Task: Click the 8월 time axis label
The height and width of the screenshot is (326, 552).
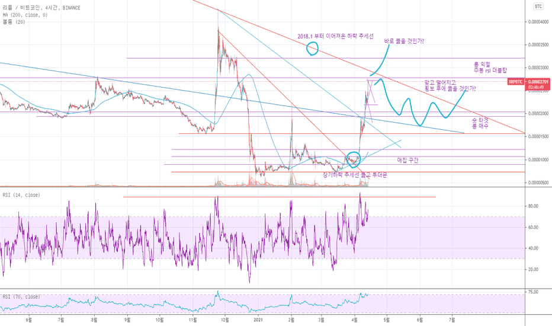Action: click(x=94, y=320)
